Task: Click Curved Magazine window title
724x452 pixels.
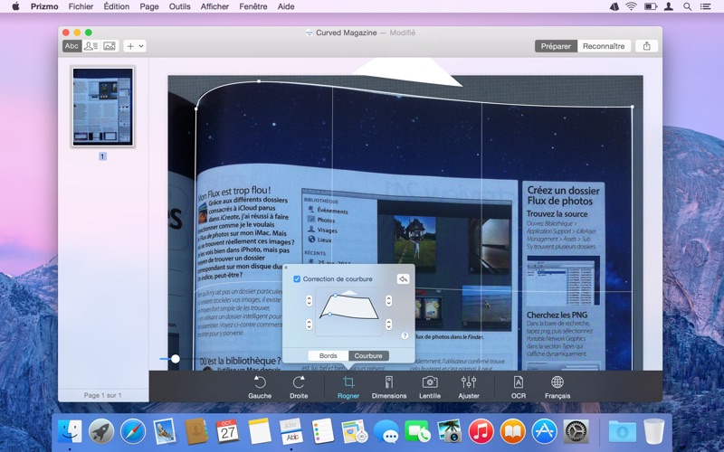Action: [x=347, y=33]
